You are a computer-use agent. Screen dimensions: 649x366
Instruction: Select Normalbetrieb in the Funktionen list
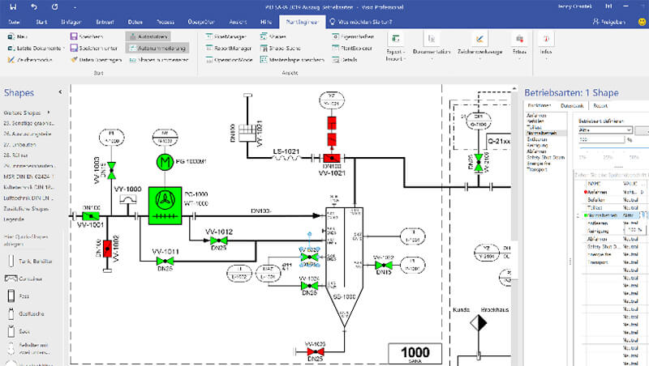click(541, 133)
